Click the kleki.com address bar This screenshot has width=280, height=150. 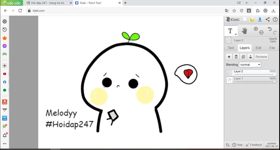click(125, 11)
